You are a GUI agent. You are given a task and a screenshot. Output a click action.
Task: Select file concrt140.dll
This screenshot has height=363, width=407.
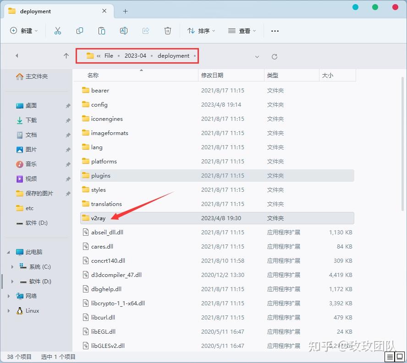pos(217,260)
